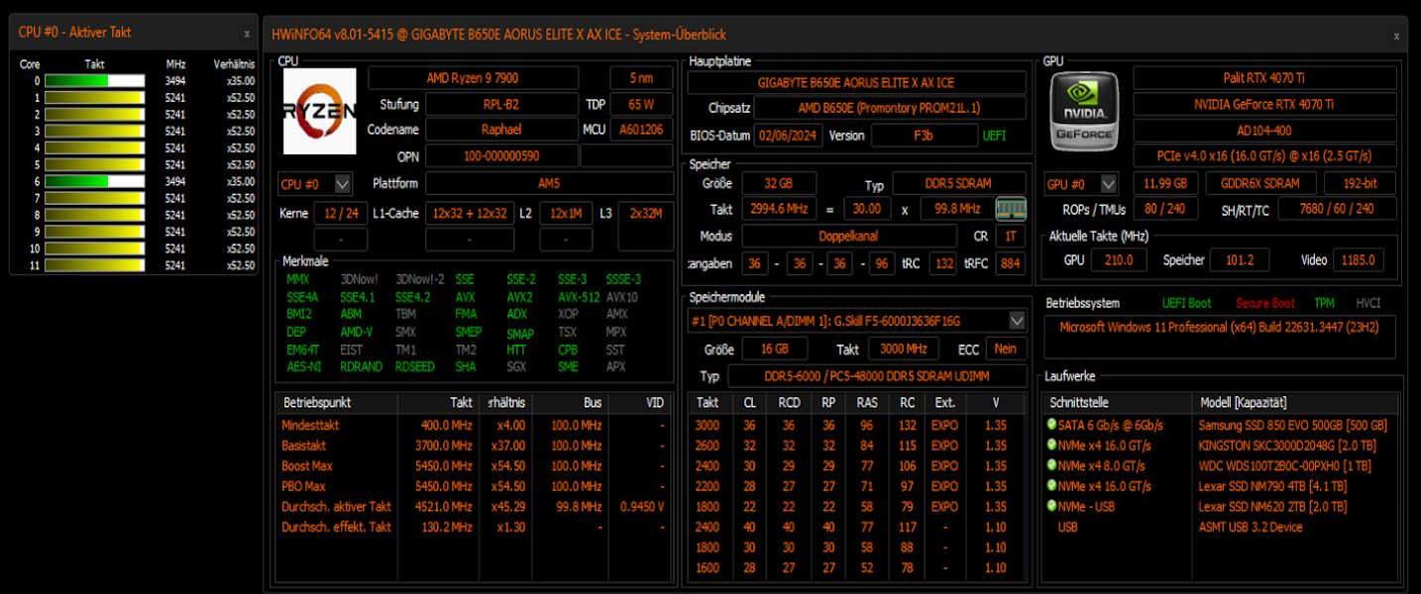This screenshot has width=1421, height=594.
Task: Click the '5 nm' process field
Action: 641,78
